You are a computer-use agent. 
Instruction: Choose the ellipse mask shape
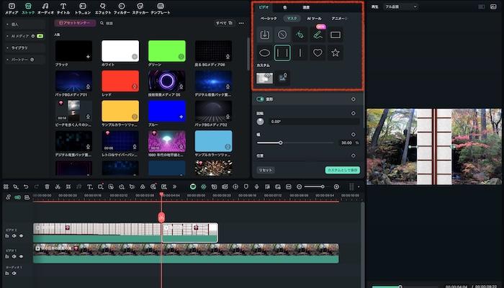click(264, 53)
